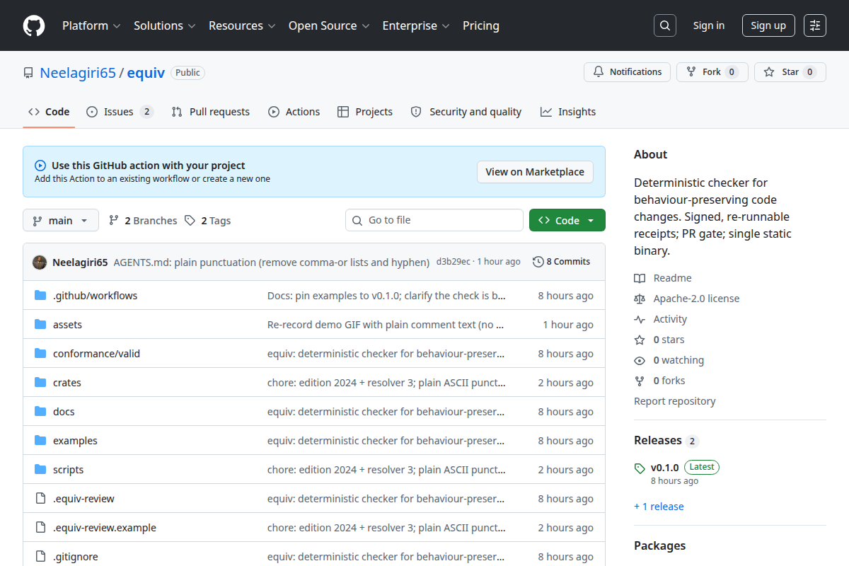Expand the Open Source menu

coord(329,25)
